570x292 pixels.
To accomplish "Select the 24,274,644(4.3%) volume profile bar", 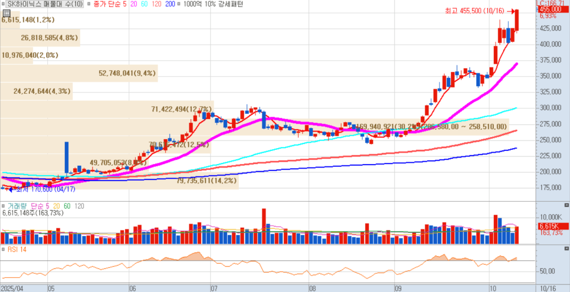I will click(37, 91).
